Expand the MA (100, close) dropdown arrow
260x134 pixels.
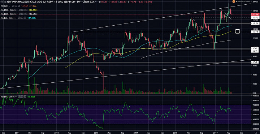pos(17,10)
